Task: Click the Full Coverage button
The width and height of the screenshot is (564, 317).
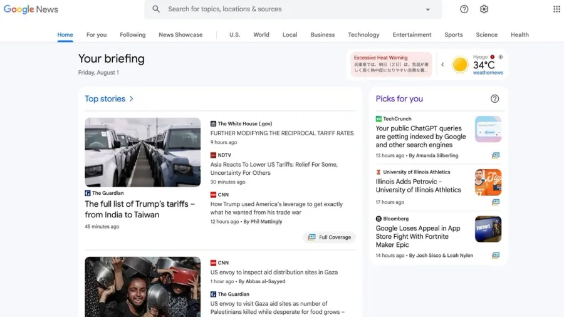Action: 329,237
